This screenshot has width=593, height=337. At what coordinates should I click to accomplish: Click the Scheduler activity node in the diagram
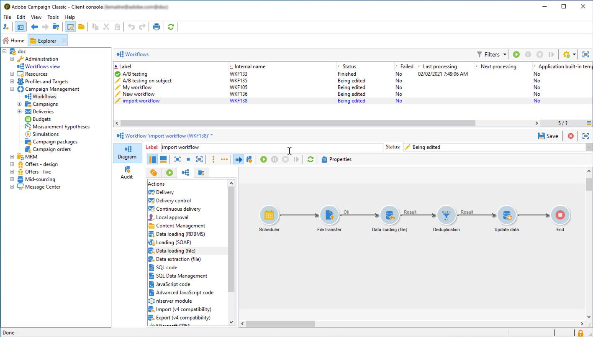click(x=269, y=215)
